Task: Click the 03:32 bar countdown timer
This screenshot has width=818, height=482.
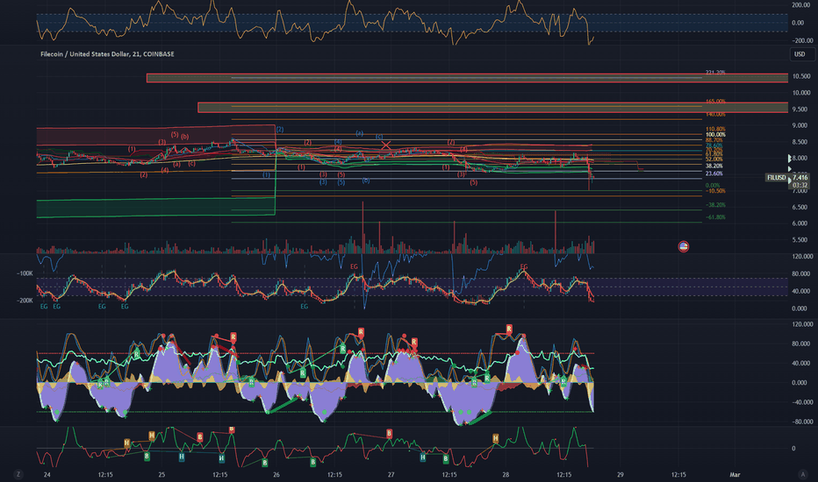Action: [800, 185]
